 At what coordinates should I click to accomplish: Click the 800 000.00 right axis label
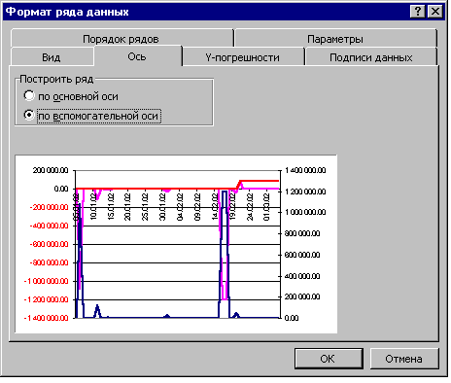[x=302, y=233]
